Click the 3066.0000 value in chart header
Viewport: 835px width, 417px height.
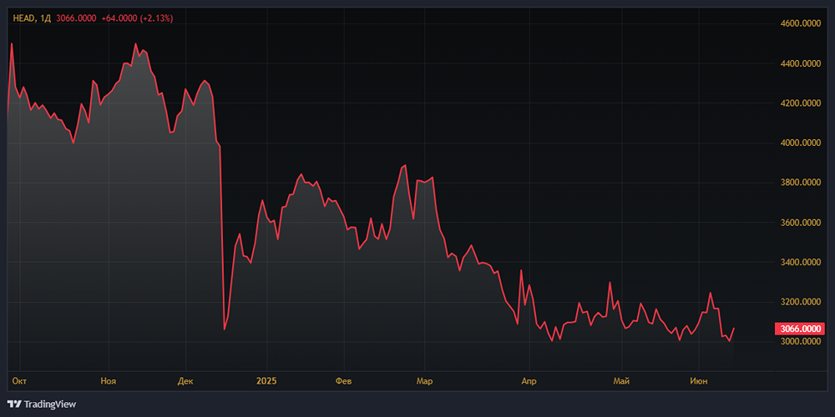(76, 18)
